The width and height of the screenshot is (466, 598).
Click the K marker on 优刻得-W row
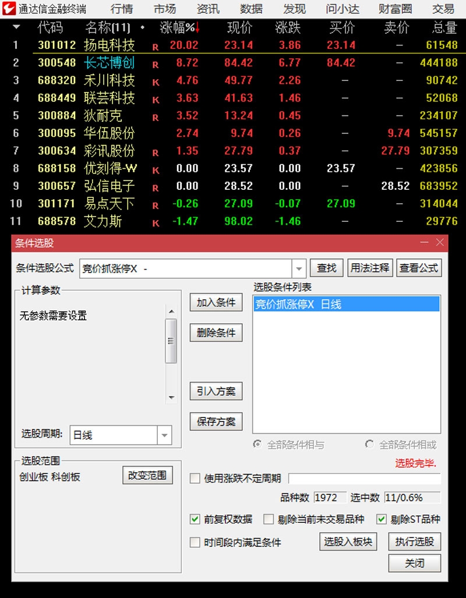point(156,171)
